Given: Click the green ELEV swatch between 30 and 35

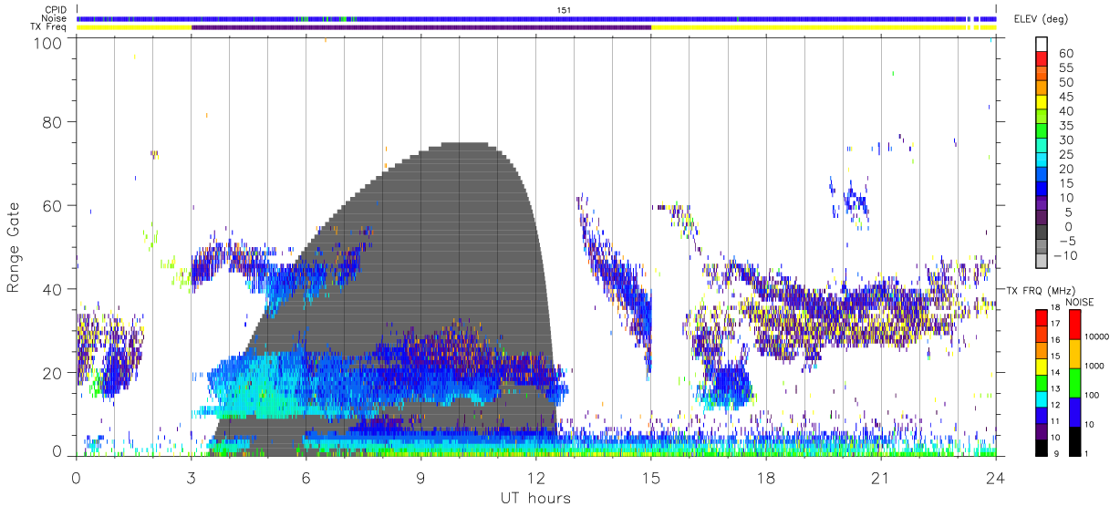Looking at the screenshot, I should [x=1041, y=132].
